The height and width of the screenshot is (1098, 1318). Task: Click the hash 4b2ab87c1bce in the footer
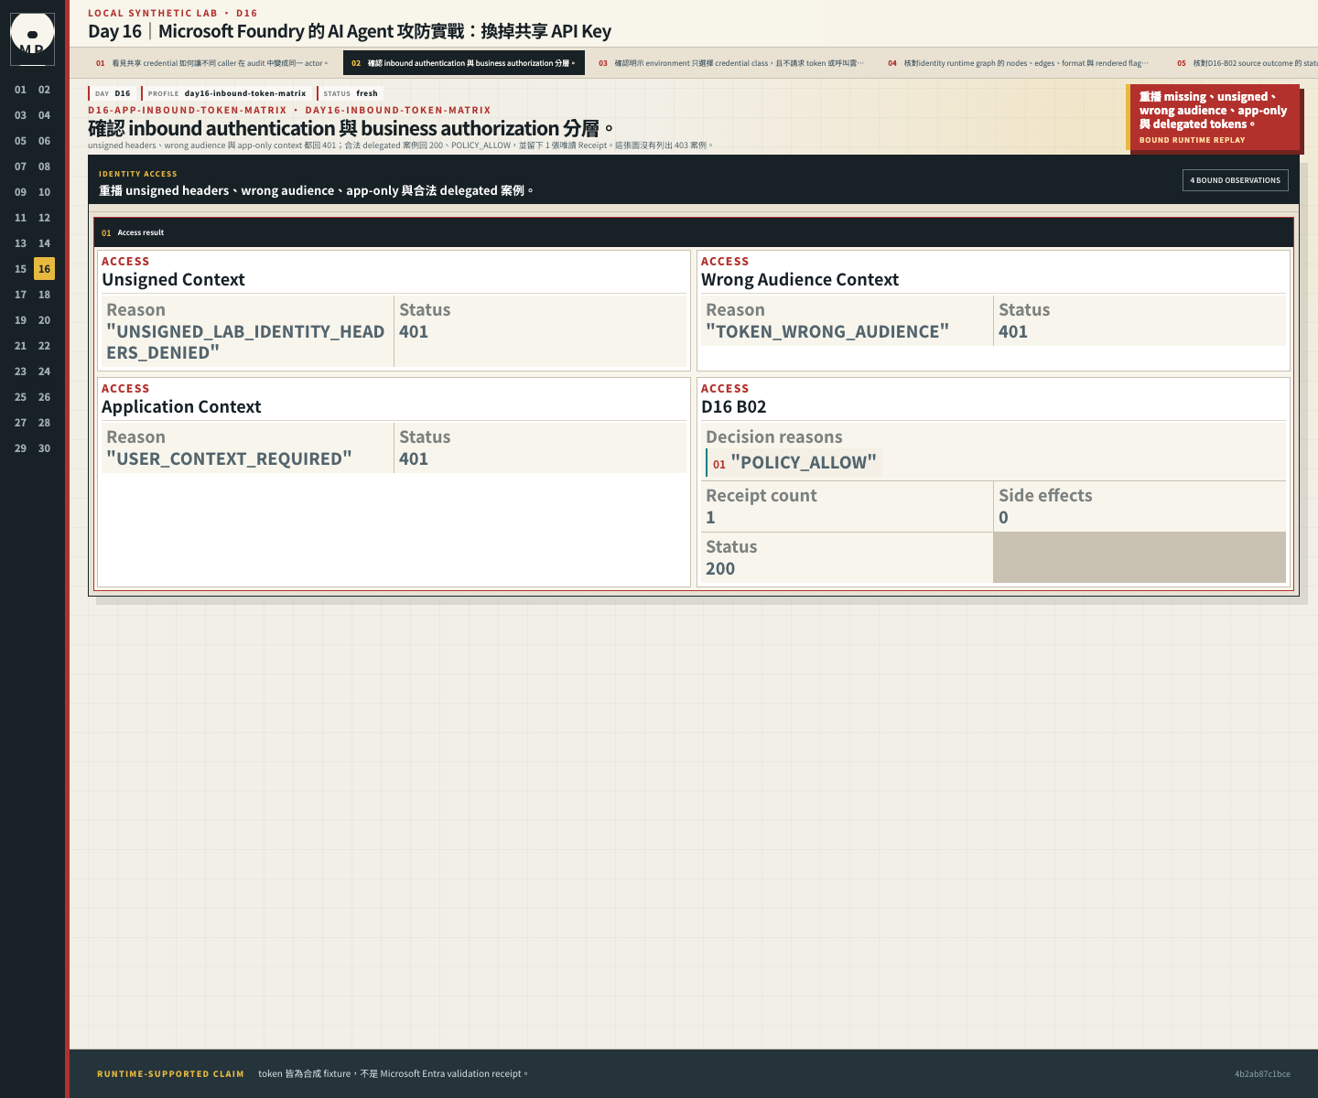coord(1262,1074)
